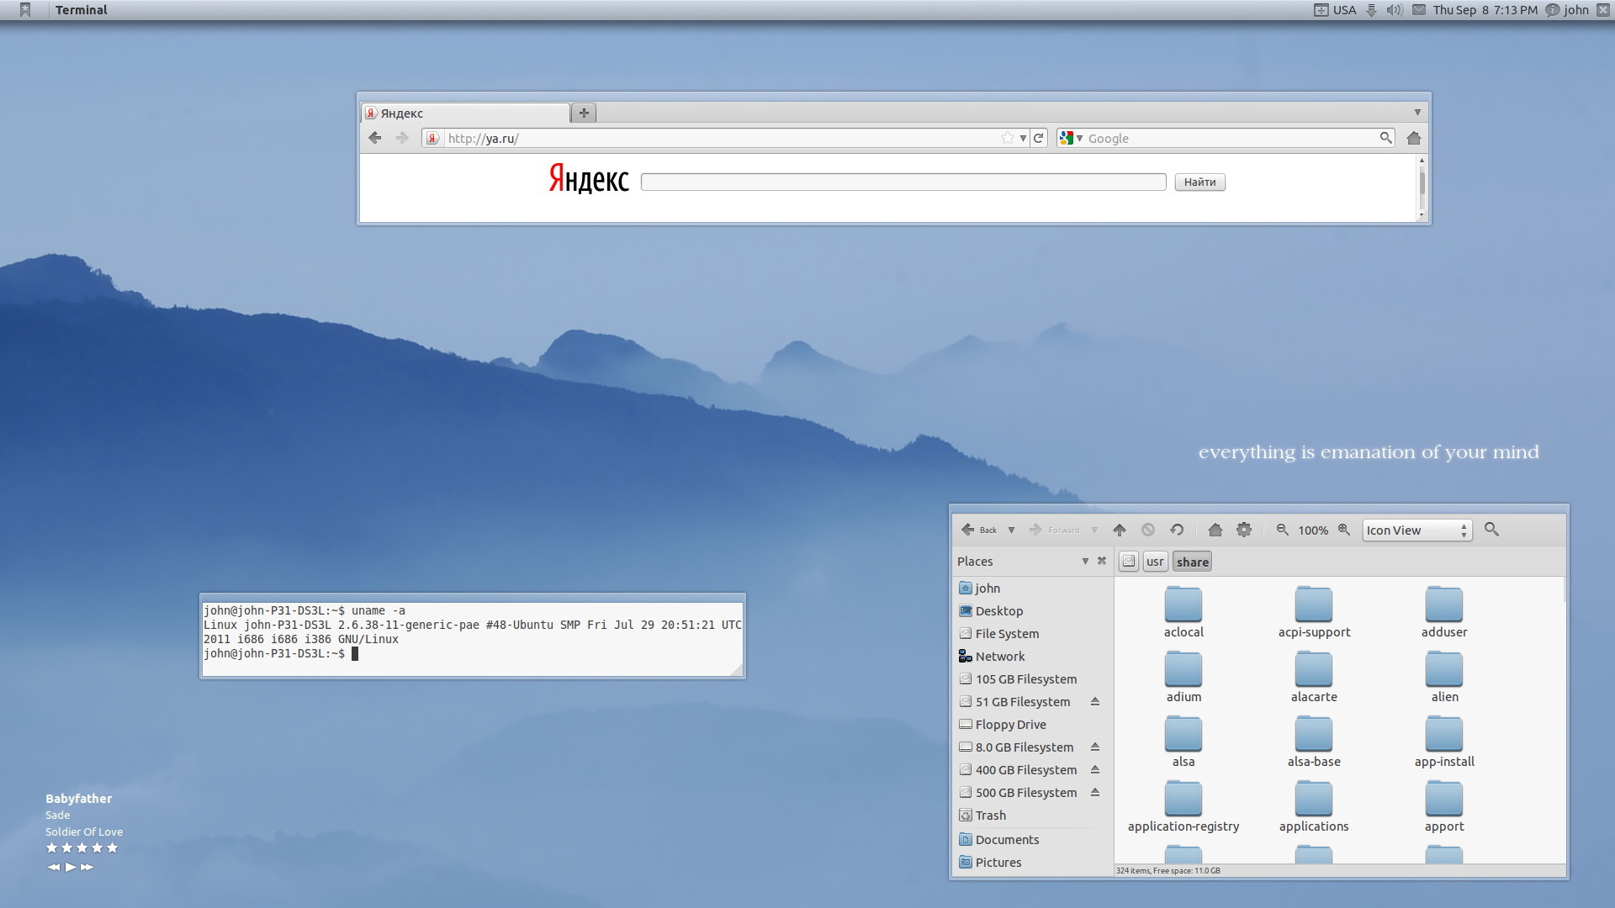
Task: Click the file manager search icon
Action: tap(1491, 529)
